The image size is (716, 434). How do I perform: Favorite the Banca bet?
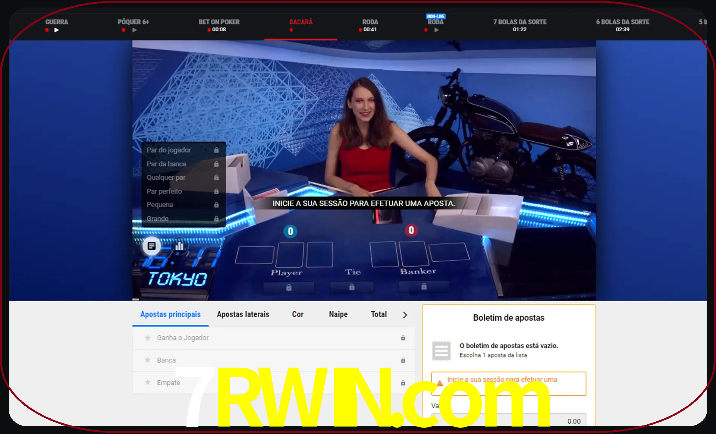148,360
